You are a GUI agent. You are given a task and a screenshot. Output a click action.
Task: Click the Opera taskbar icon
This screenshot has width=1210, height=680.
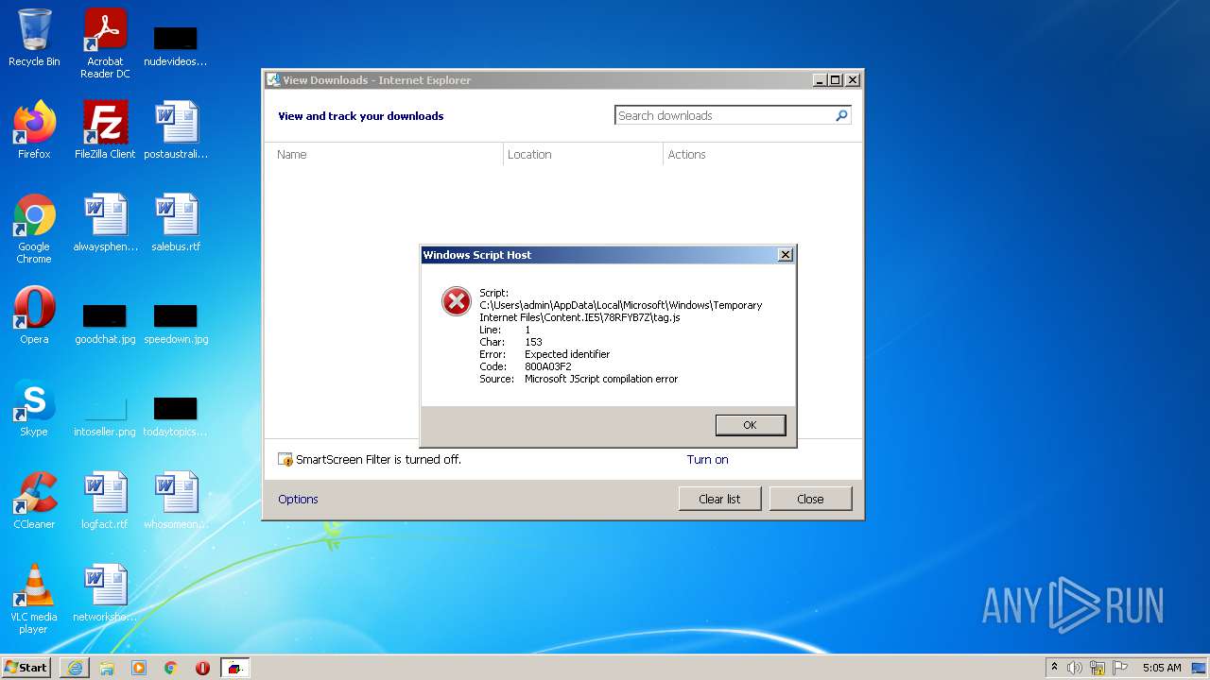point(202,668)
